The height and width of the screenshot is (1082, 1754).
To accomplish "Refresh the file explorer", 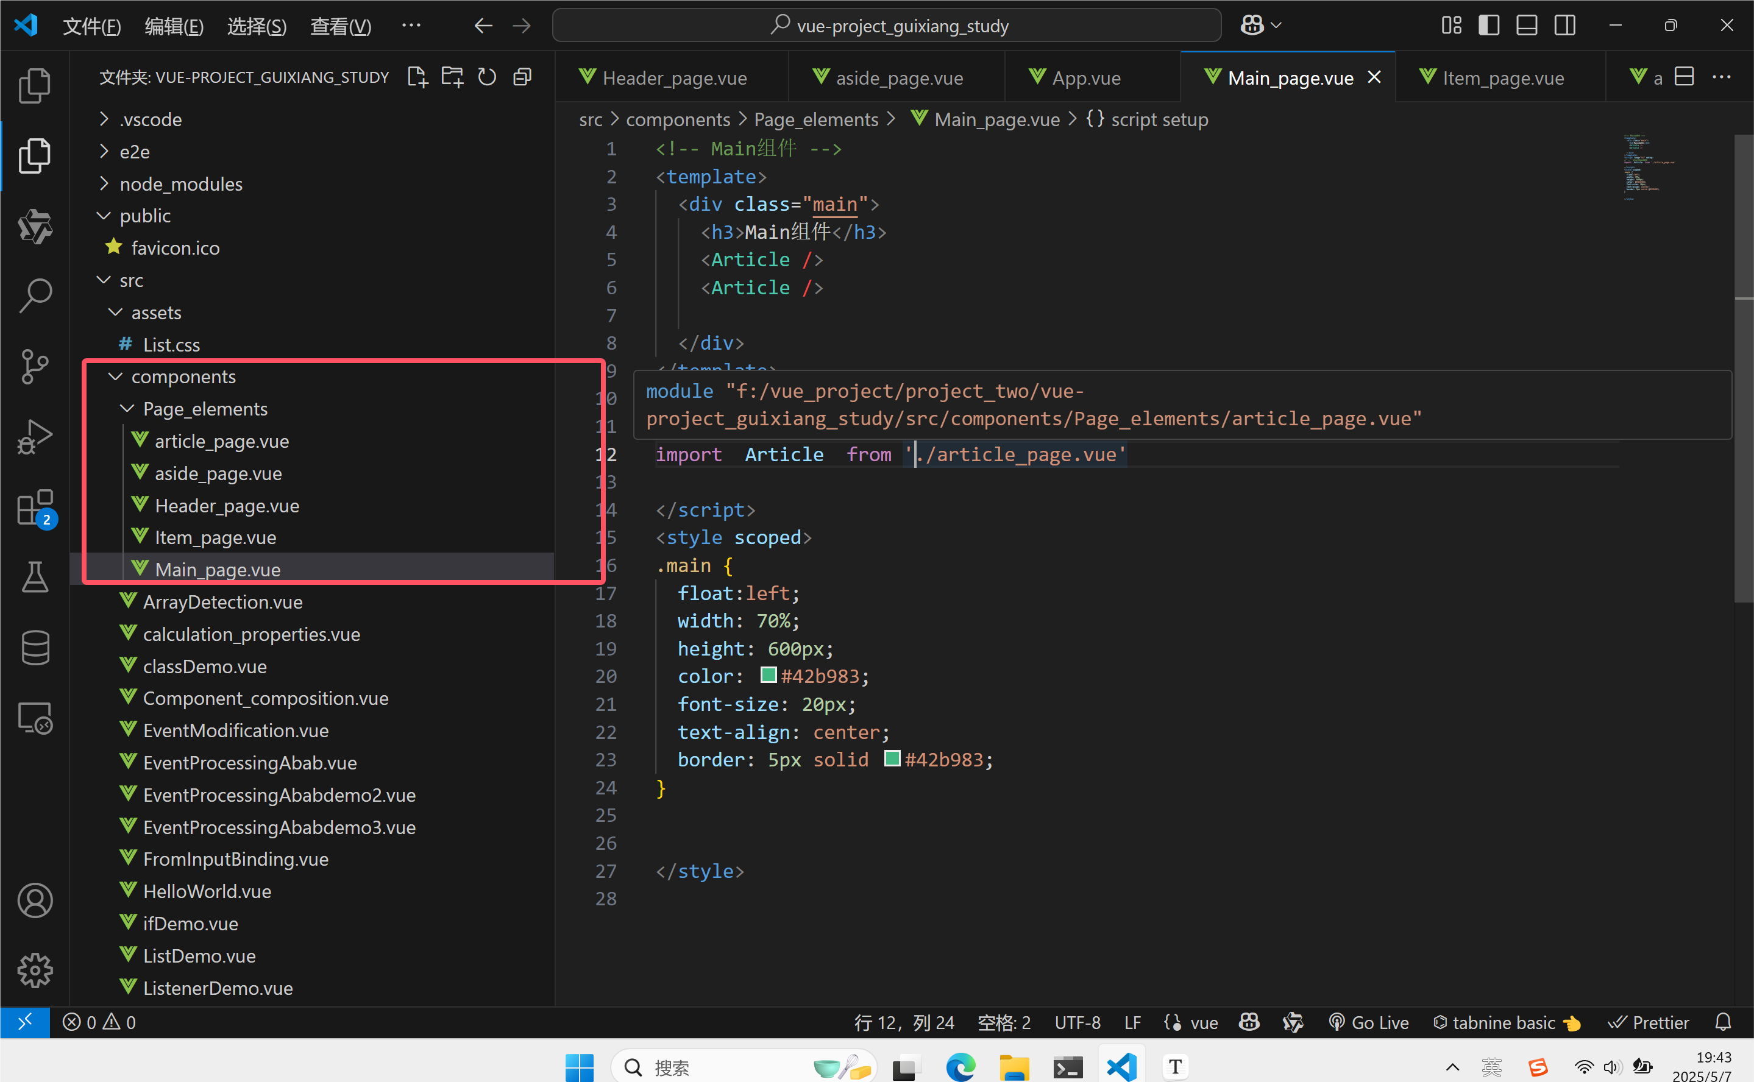I will coord(487,77).
